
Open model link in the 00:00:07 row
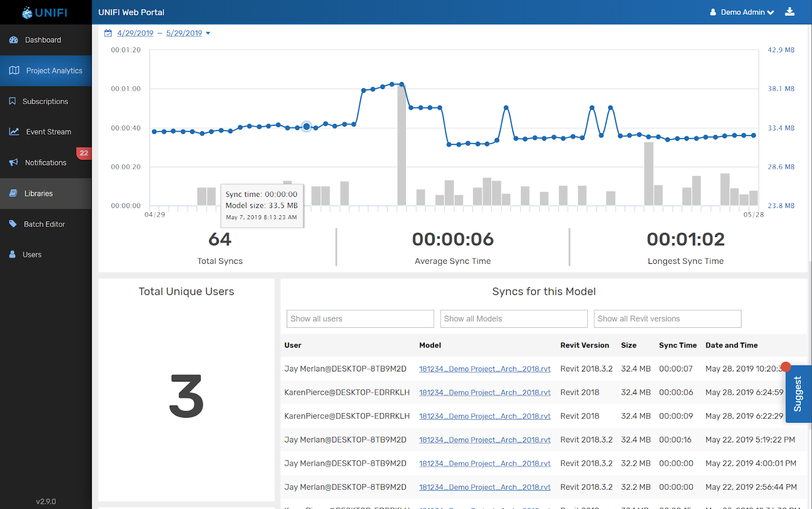coord(485,369)
